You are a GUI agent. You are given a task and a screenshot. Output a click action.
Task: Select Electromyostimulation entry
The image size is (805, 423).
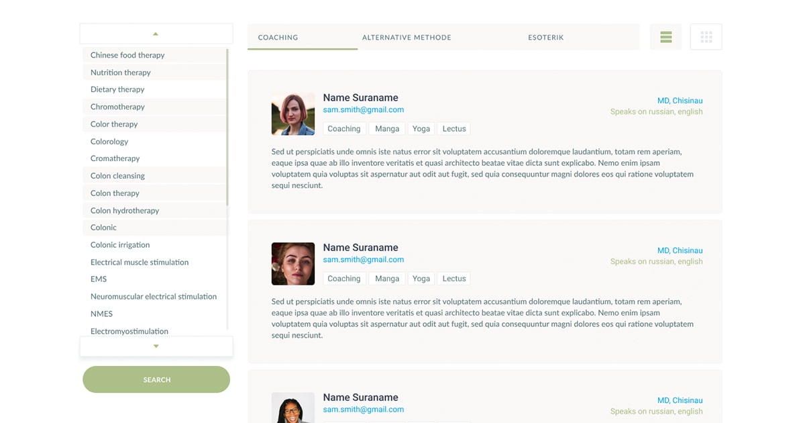coord(154,331)
